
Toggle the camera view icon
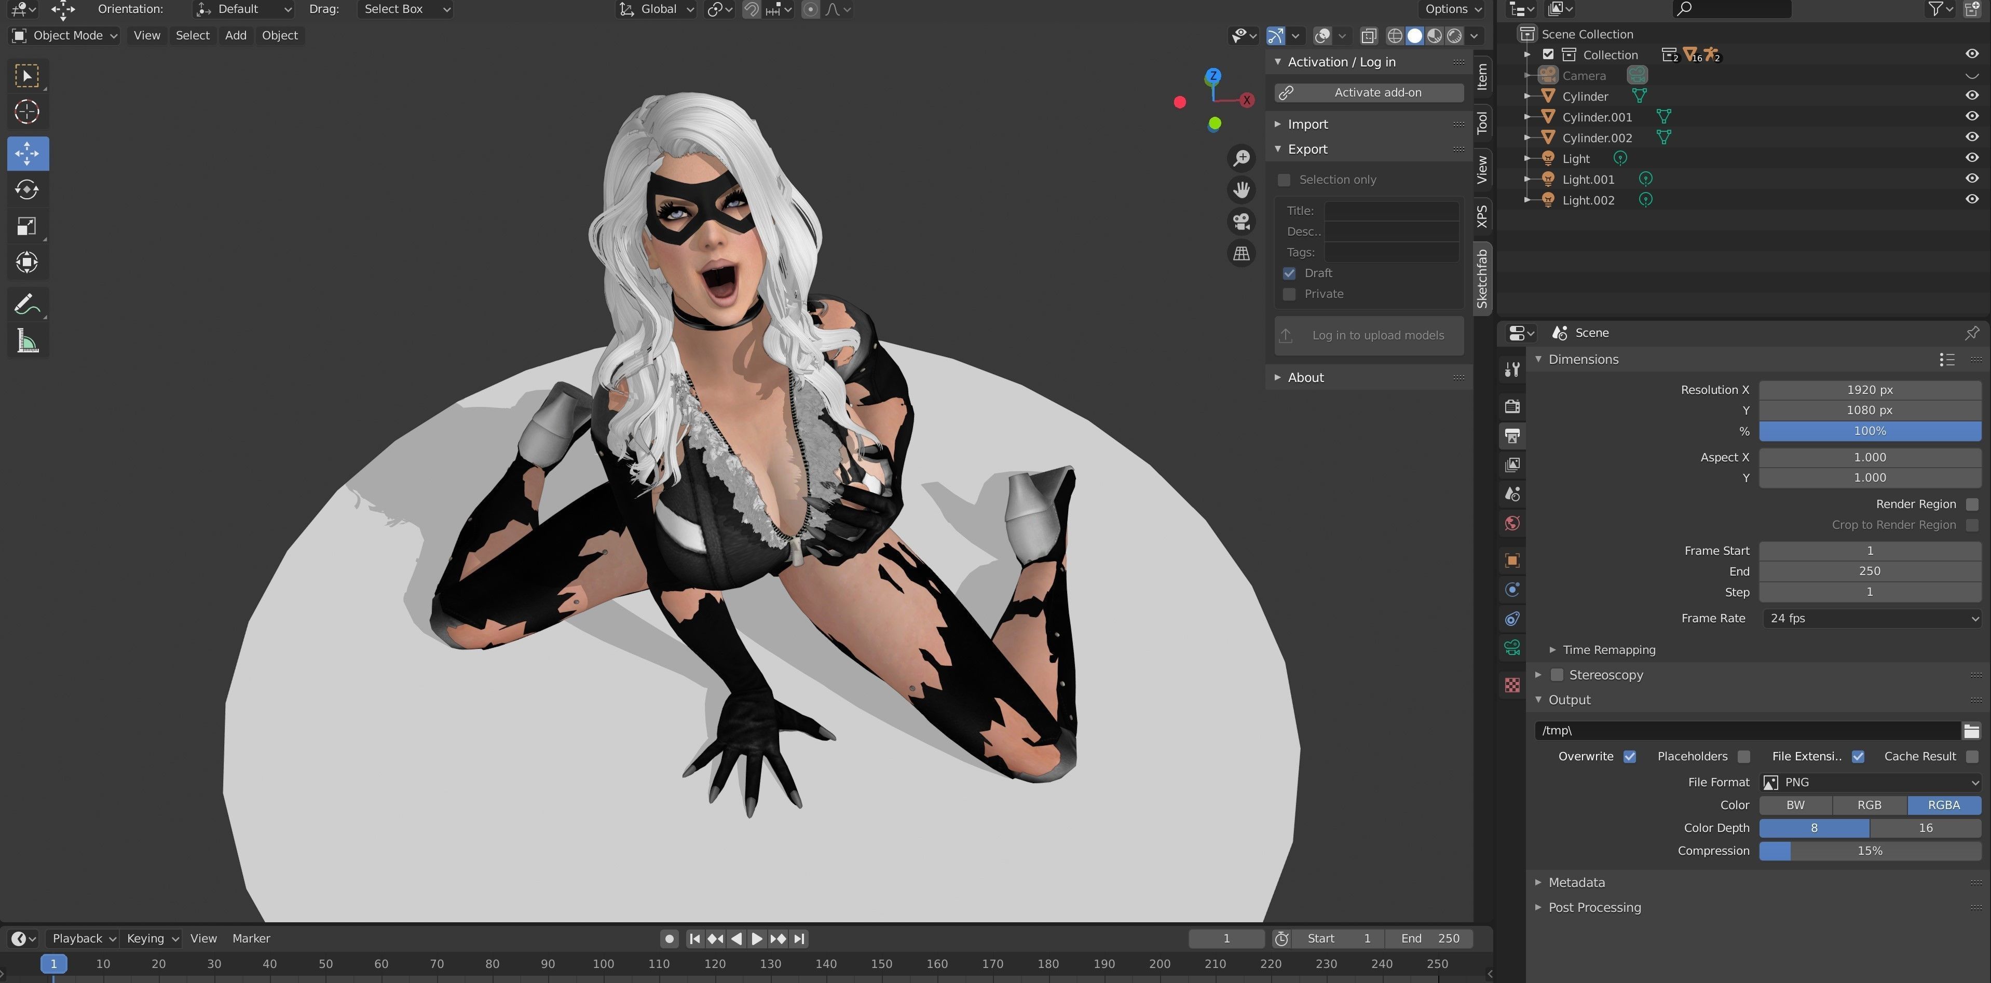click(1242, 222)
